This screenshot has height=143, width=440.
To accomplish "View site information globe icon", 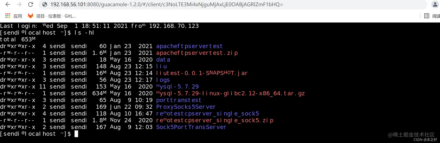I will click(x=45, y=5).
